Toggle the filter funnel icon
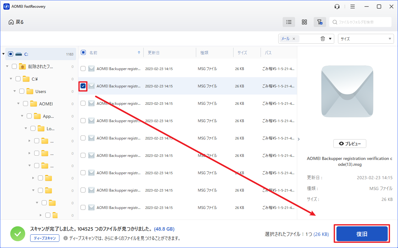Image resolution: width=398 pixels, height=248 pixels. pyautogui.click(x=320, y=22)
